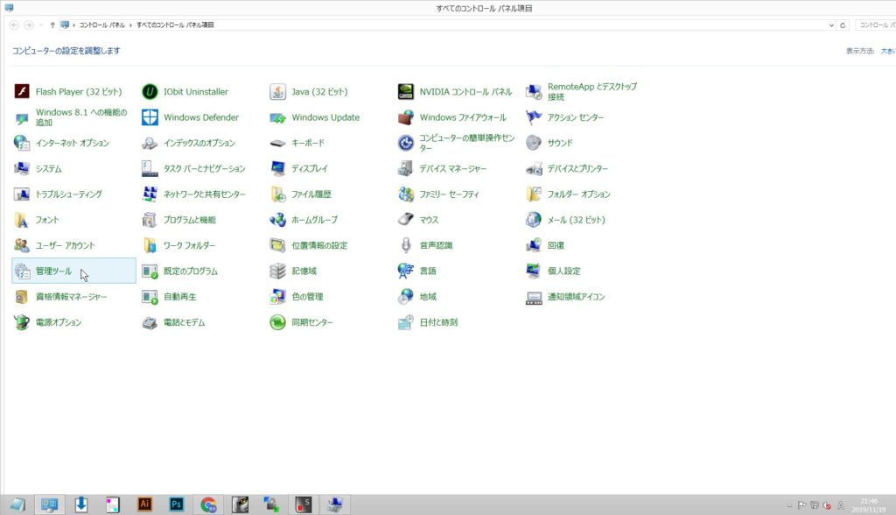Open the Windows Update icon
The image size is (896, 515).
277,117
